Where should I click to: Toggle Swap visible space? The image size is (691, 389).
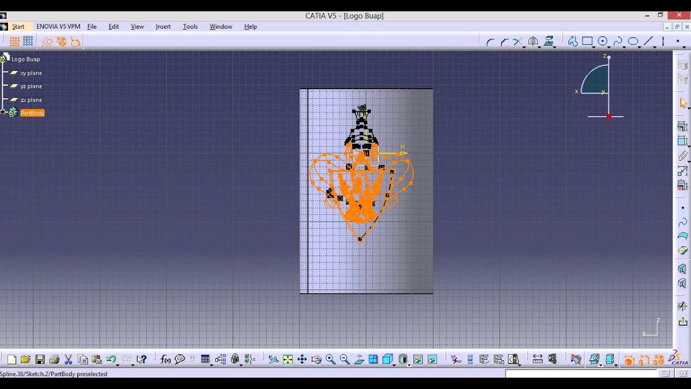pos(610,359)
